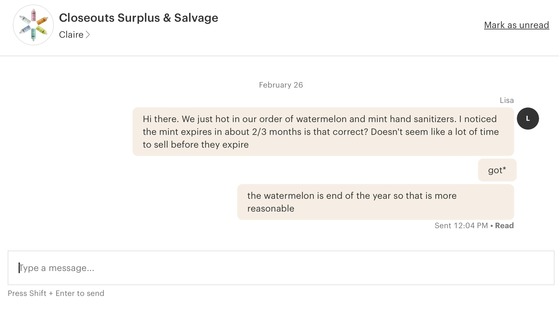Click the "Read" receipt indicator
Image resolution: width=559 pixels, height=310 pixels.
[504, 226]
